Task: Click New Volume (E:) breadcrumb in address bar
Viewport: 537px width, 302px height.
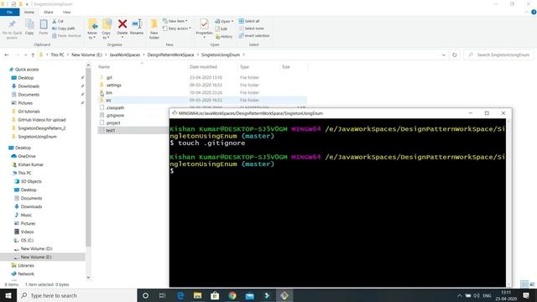Action: point(86,55)
